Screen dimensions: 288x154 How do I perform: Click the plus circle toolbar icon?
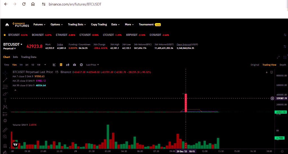pyautogui.click(x=81, y=65)
